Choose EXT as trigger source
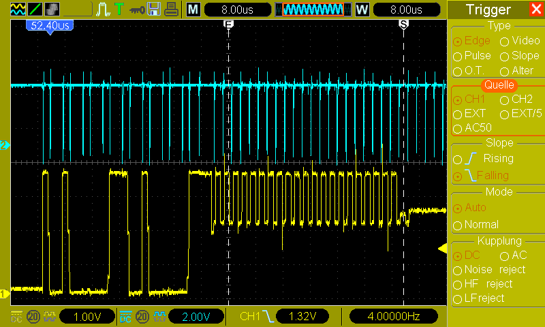 pyautogui.click(x=469, y=114)
